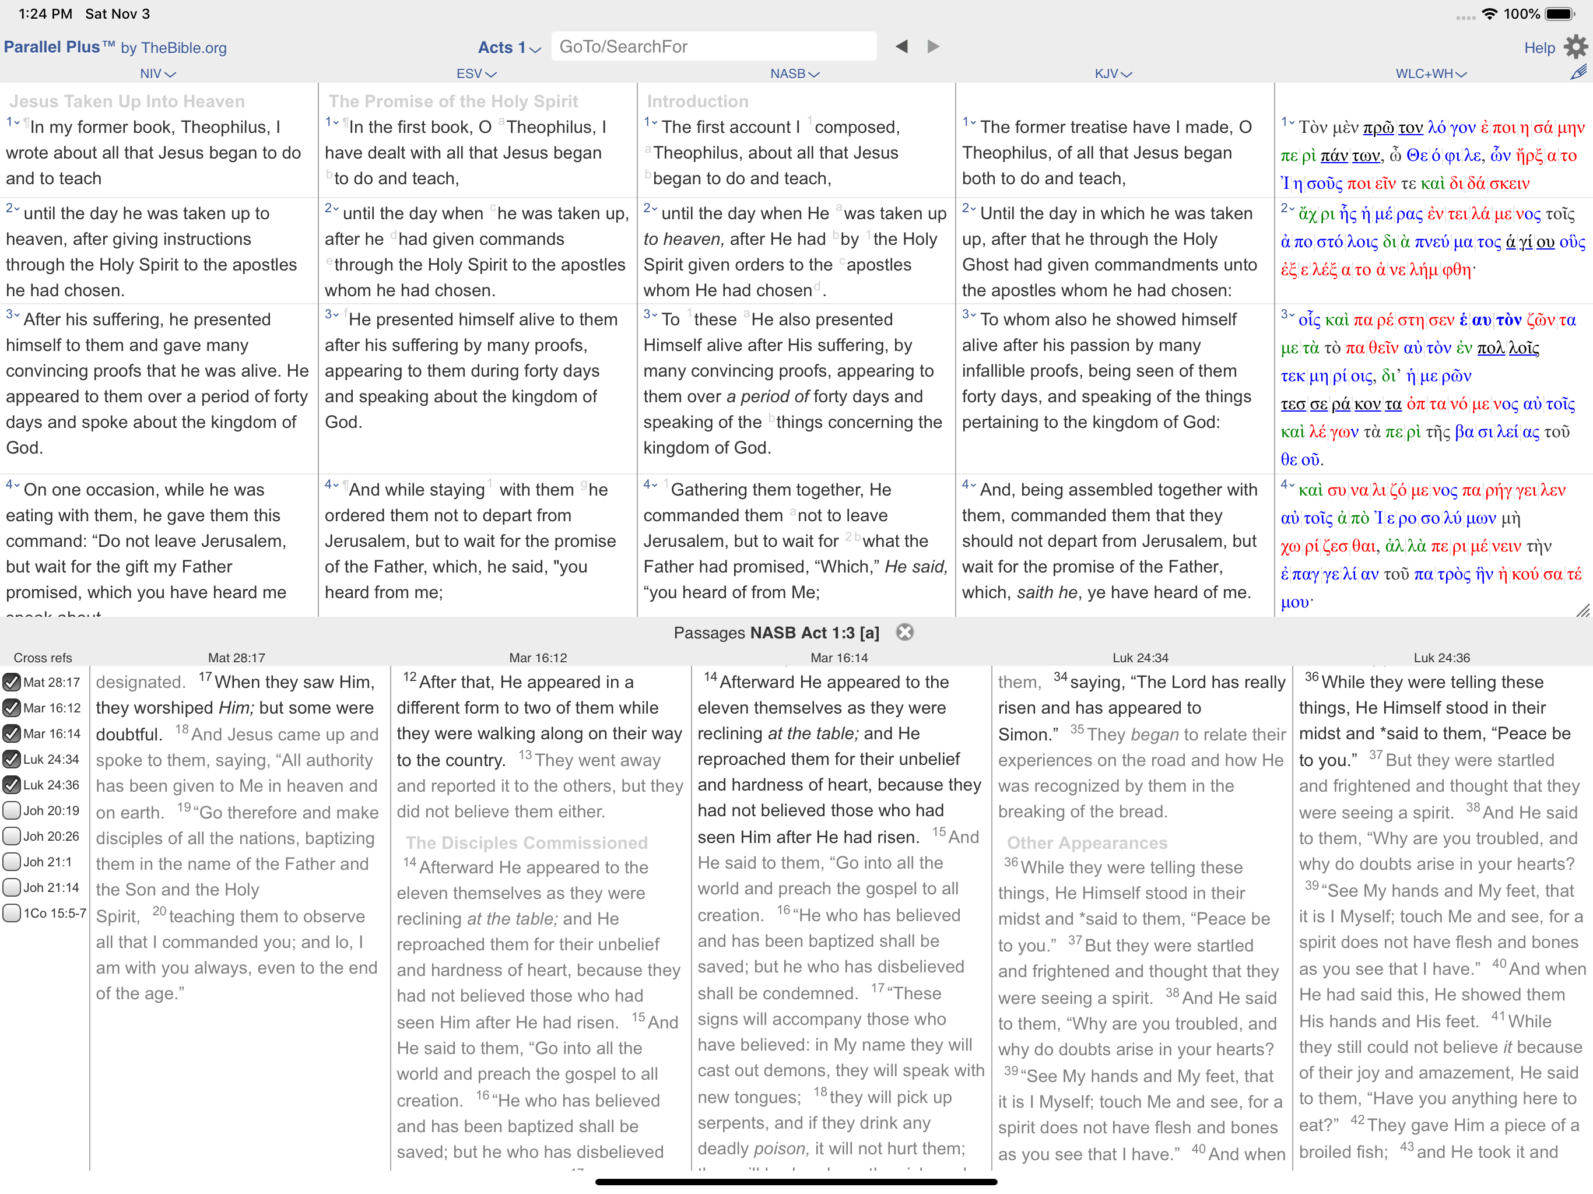Select the Mar 16:12 passage column header
The width and height of the screenshot is (1593, 1194).
click(538, 658)
